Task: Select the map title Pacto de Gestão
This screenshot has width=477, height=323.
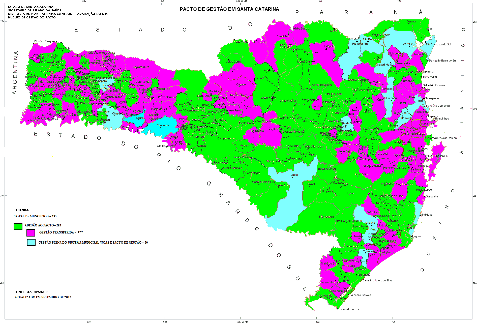Action: (229, 9)
